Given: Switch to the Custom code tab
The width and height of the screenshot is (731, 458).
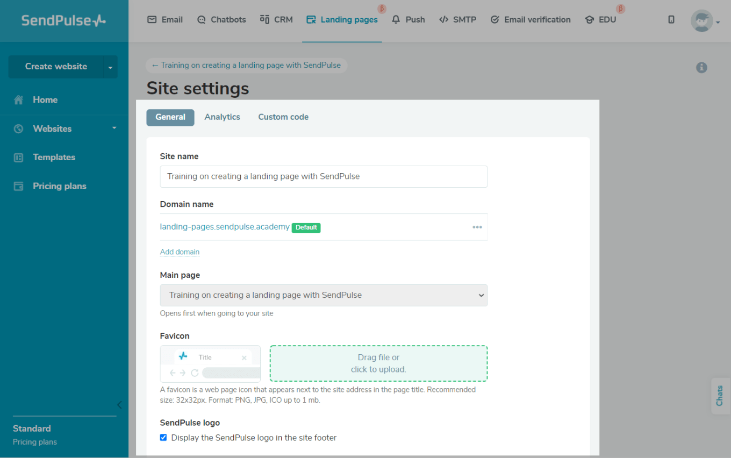Looking at the screenshot, I should pos(283,117).
